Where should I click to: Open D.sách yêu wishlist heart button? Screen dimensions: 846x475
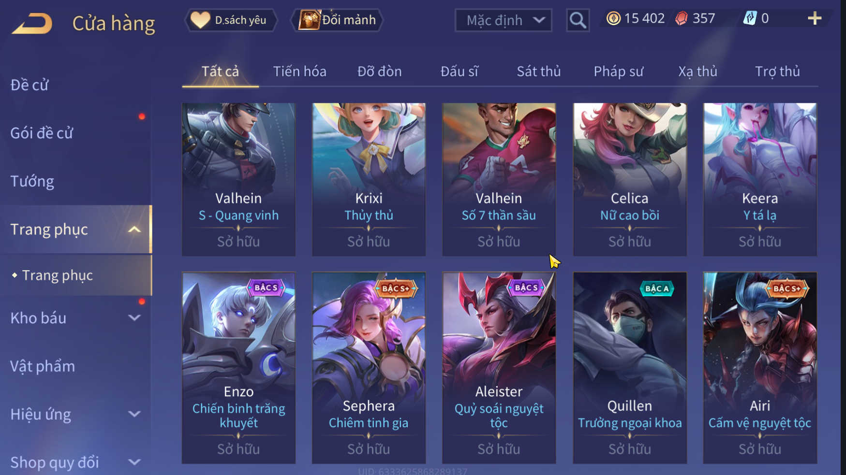click(231, 20)
